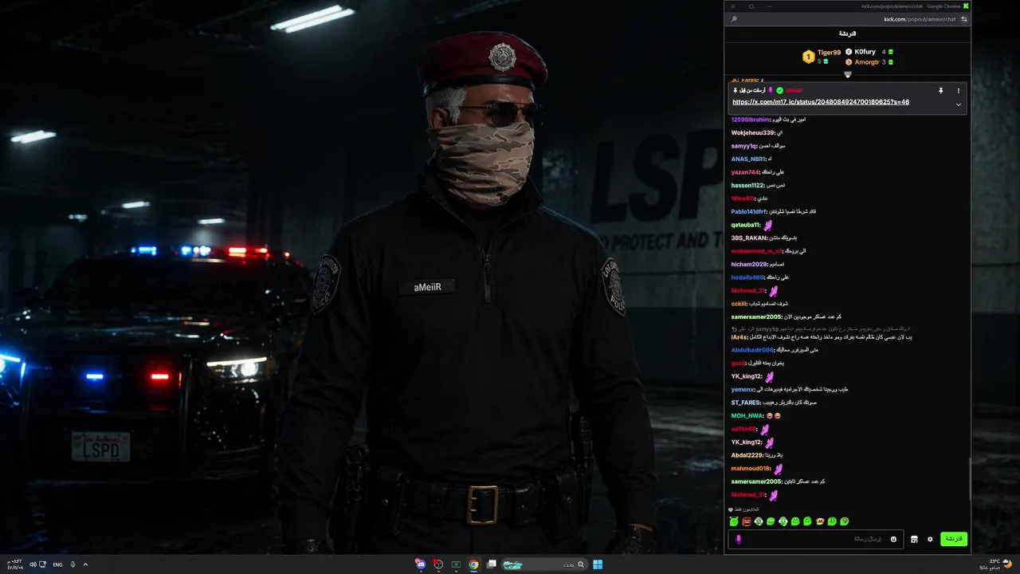The image size is (1020, 574).
Task: Click the search icon in Chrome address bar
Action: pos(734,19)
